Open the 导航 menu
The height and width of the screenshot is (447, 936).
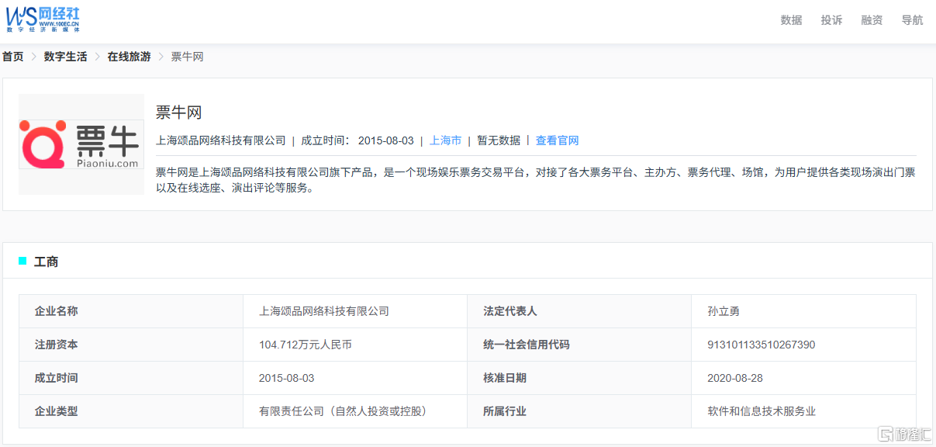912,20
